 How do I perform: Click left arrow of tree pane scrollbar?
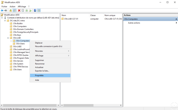(x=1, y=105)
